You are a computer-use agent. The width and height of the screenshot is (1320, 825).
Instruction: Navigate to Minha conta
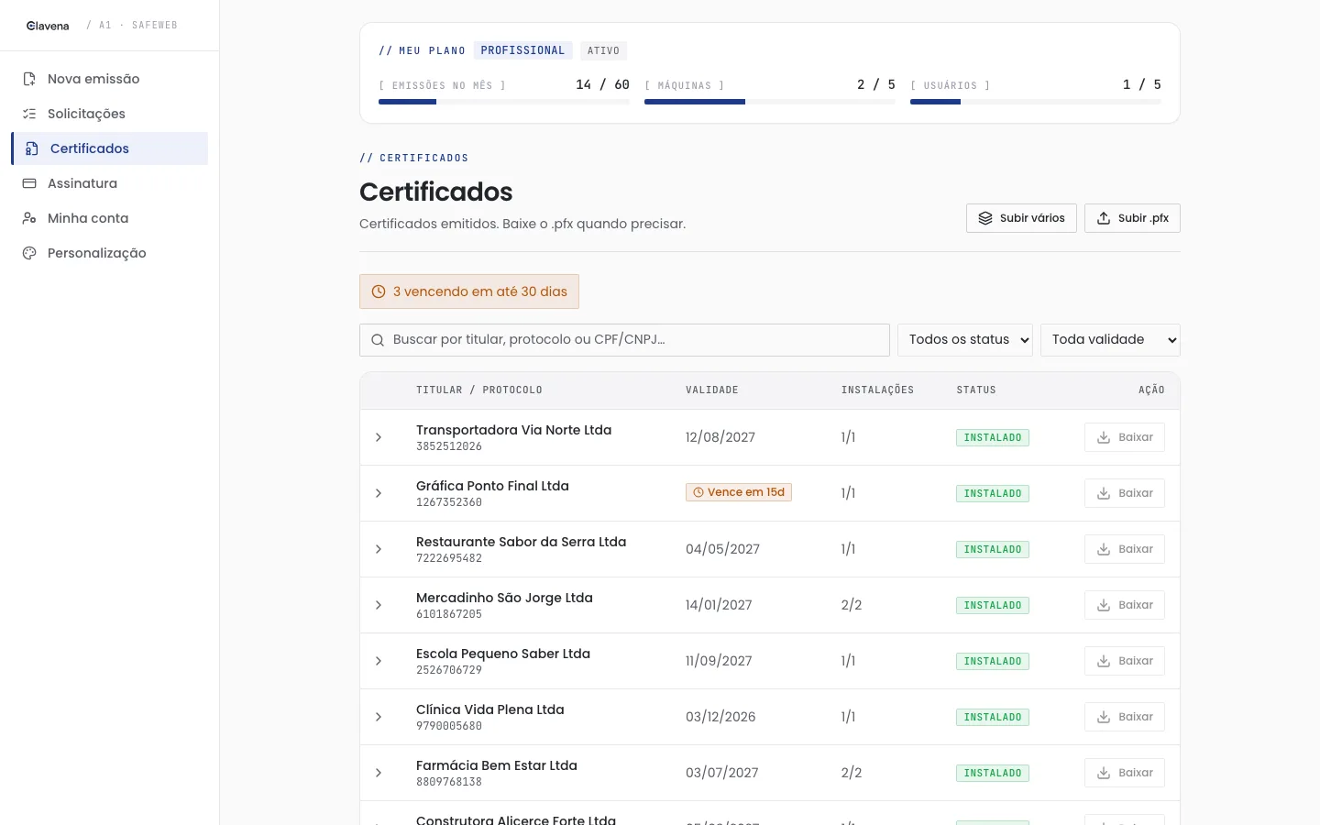110,218
